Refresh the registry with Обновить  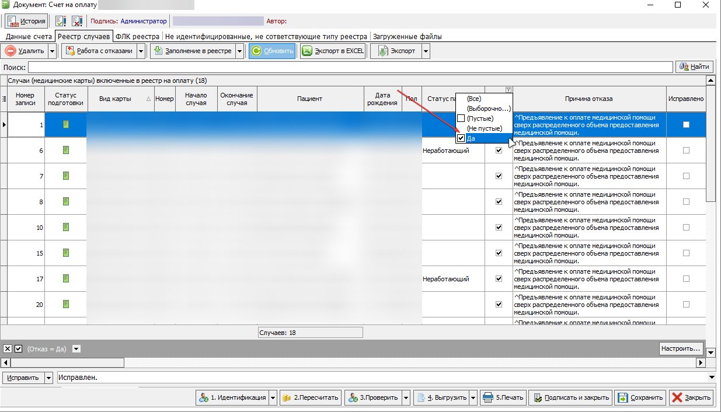pos(272,51)
